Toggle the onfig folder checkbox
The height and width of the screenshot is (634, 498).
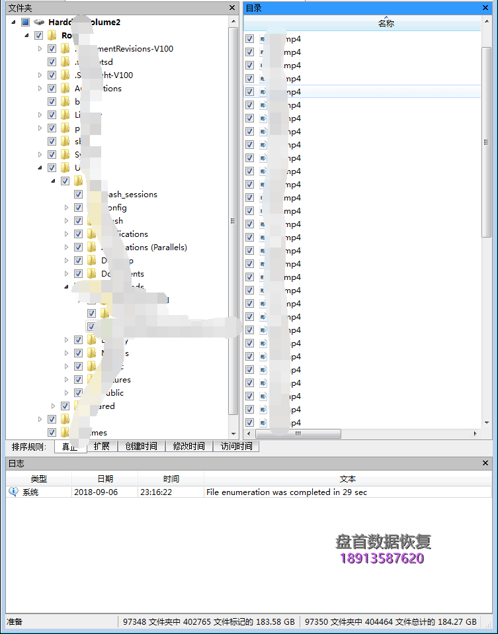pyautogui.click(x=79, y=207)
